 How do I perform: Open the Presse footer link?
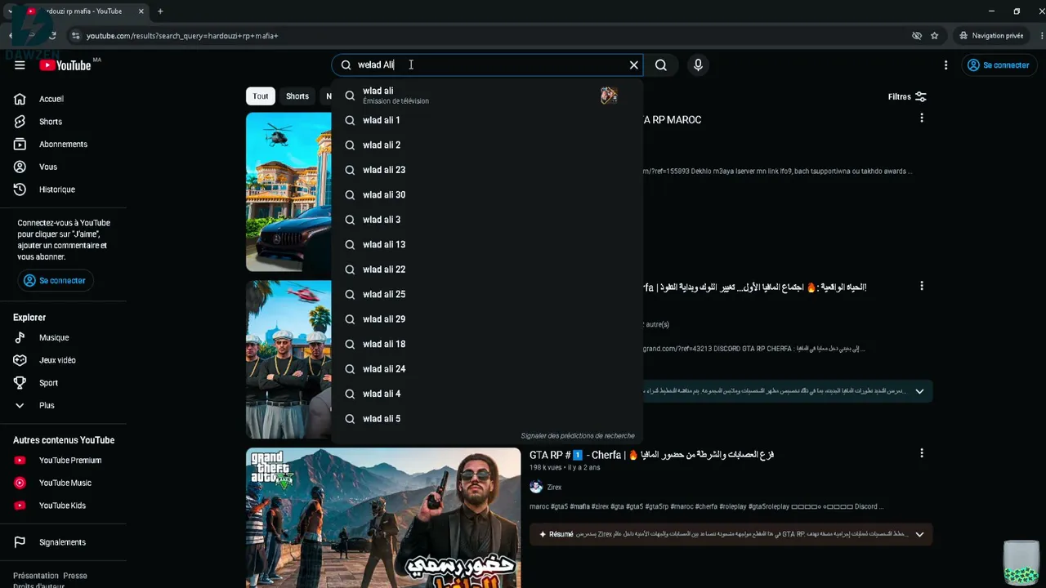click(75, 576)
